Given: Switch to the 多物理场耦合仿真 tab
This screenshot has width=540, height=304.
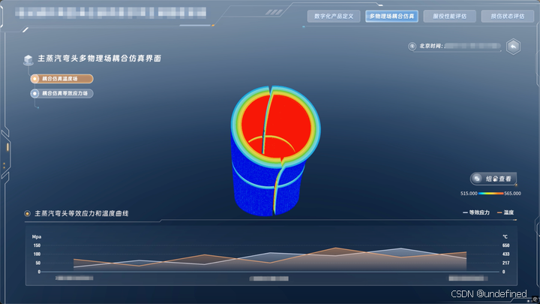Looking at the screenshot, I should pyautogui.click(x=392, y=17).
